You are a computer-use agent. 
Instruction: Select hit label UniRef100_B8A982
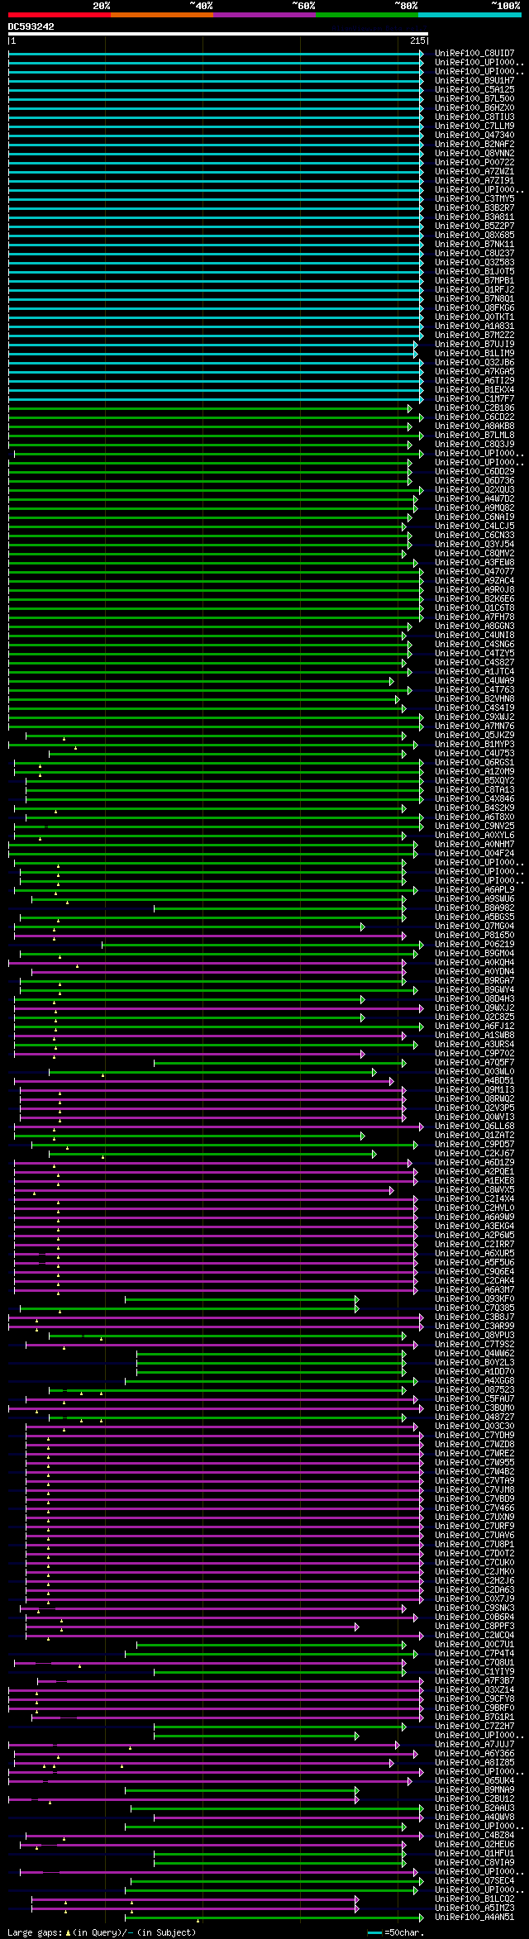click(474, 908)
